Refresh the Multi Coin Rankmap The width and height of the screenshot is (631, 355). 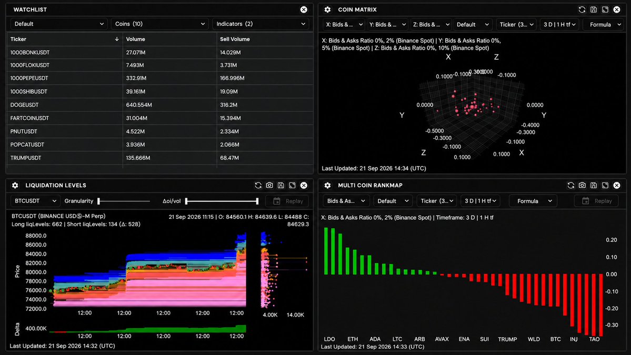[570, 185]
